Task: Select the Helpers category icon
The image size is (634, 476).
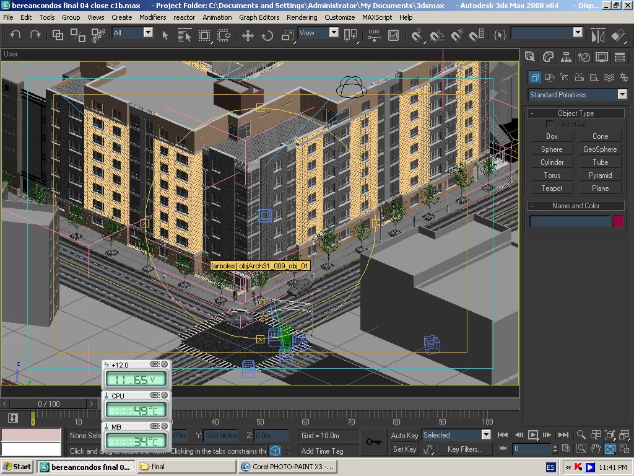Action: point(594,77)
